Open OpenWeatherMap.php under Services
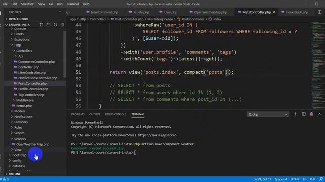 (x=32, y=144)
